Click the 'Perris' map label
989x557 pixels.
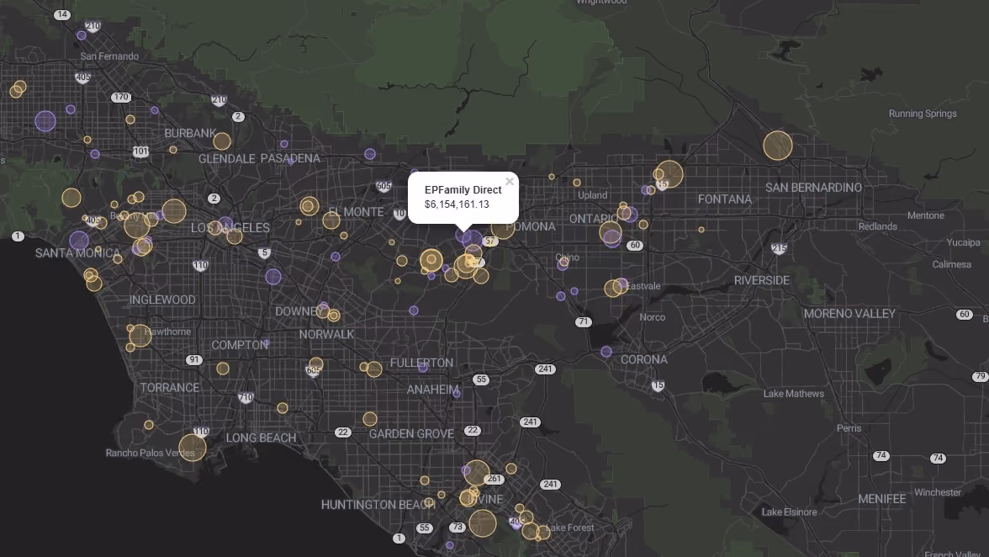pyautogui.click(x=849, y=427)
